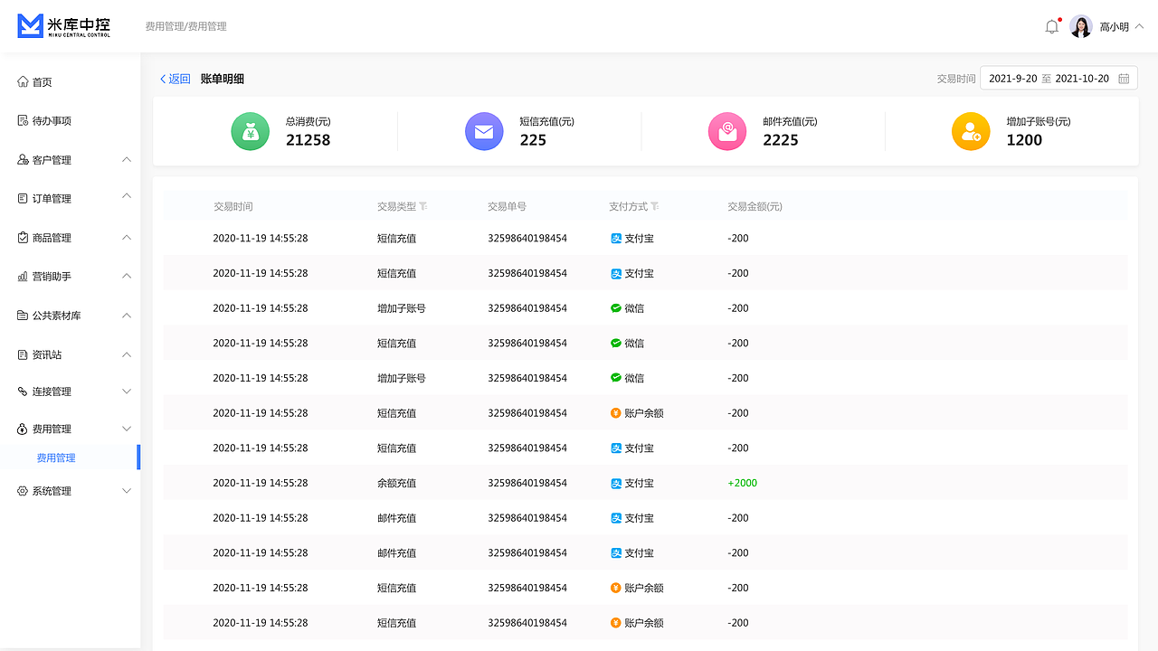Image resolution: width=1158 pixels, height=651 pixels.
Task: Open the user avatar picture
Action: (1081, 26)
